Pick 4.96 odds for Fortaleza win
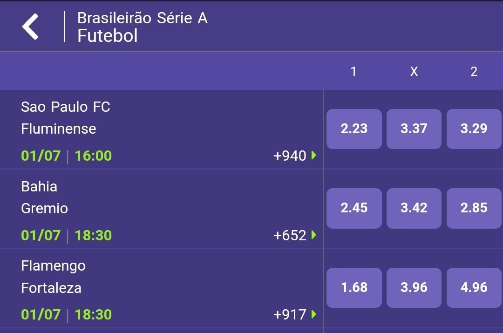The image size is (503, 333). (474, 288)
